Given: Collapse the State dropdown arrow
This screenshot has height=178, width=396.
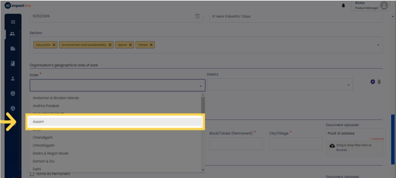Looking at the screenshot, I should tap(201, 86).
